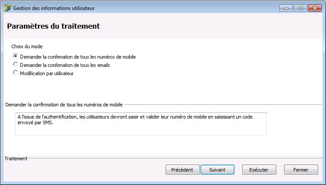Select confirmation of all mobile numbers option
The width and height of the screenshot is (326, 185).
15,56
